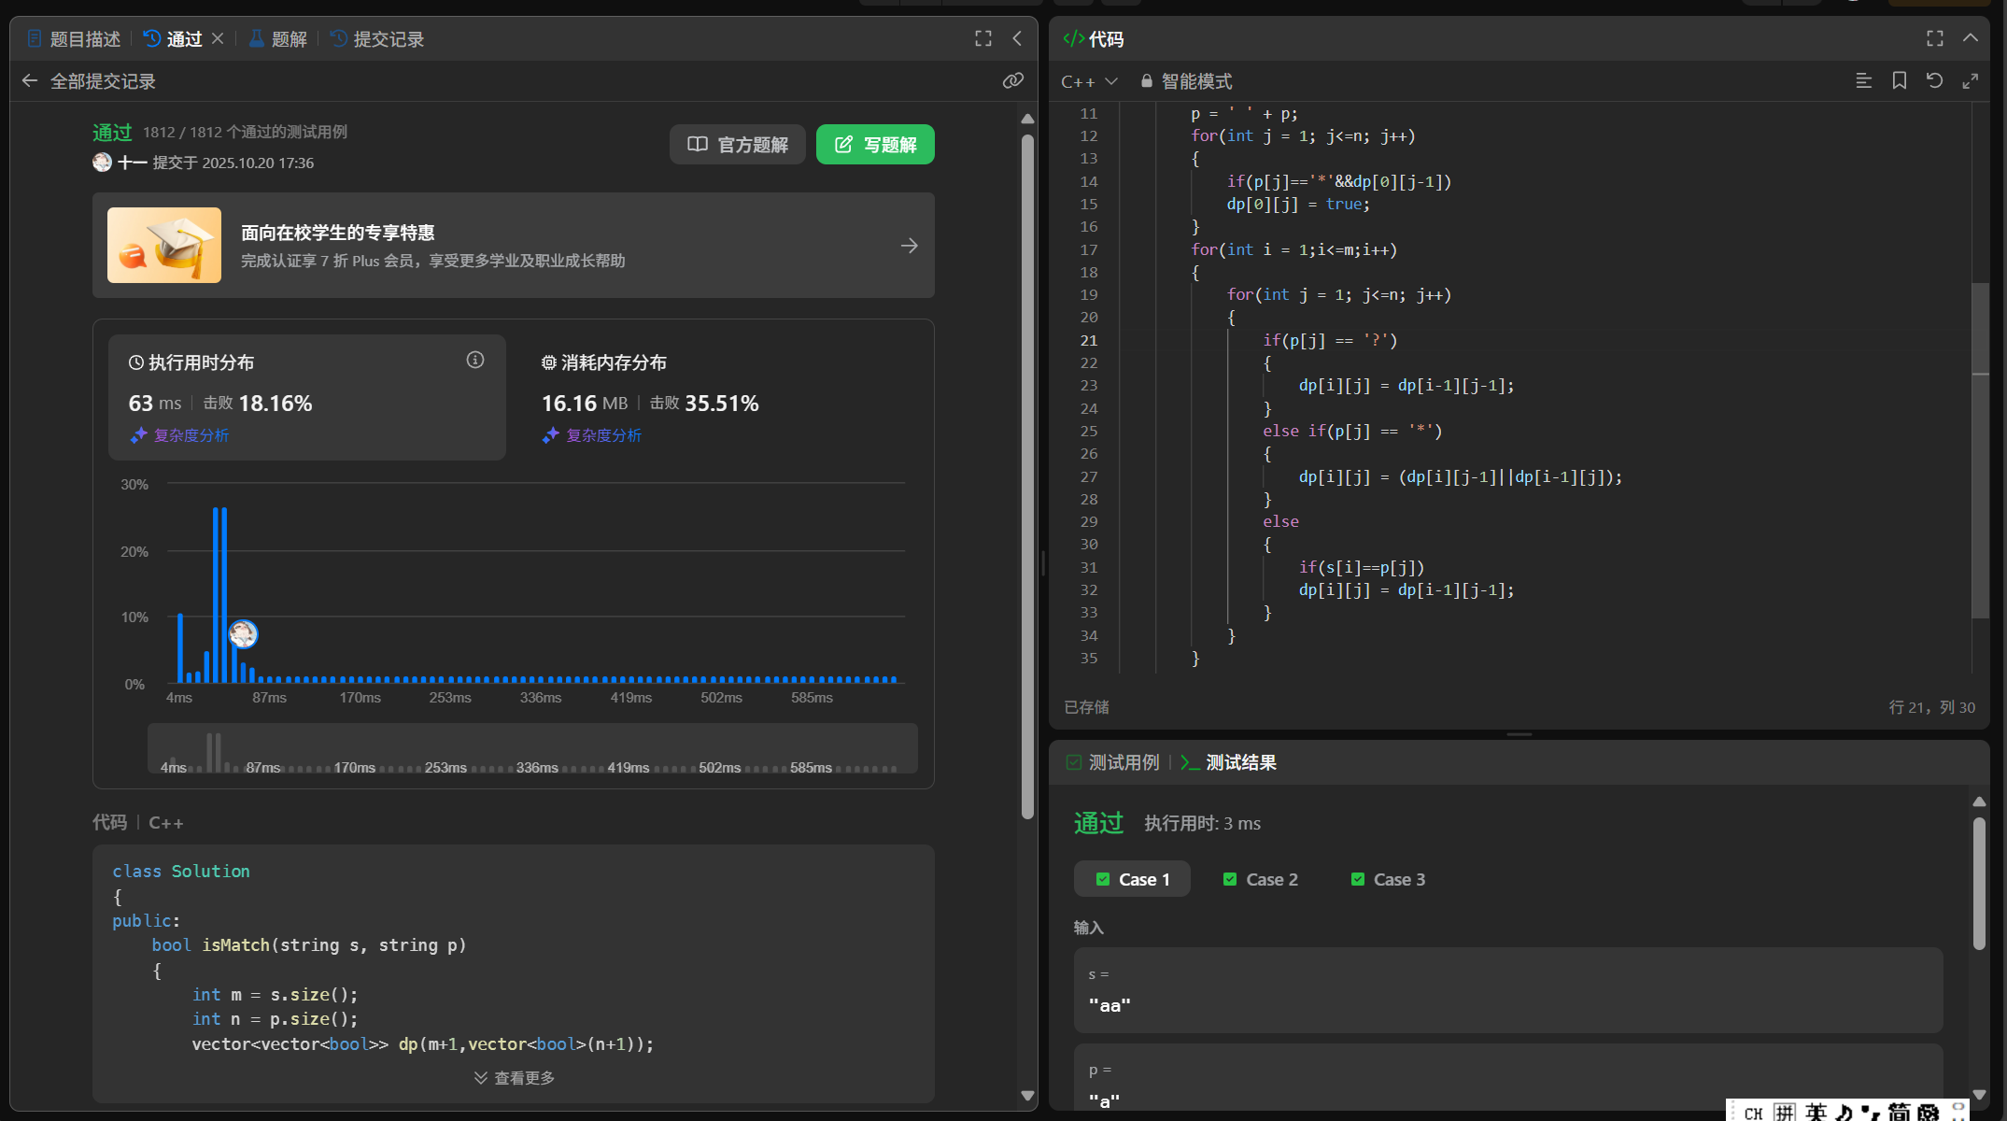Click the info icon in the runtime distribution card
This screenshot has width=2007, height=1121.
(475, 361)
